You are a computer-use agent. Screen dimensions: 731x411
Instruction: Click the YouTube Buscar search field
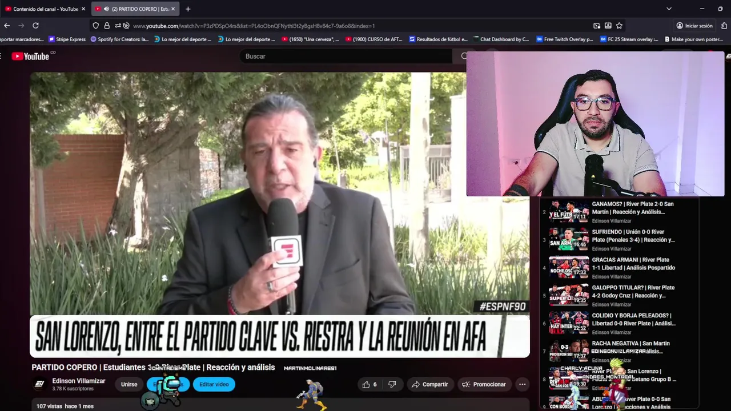(x=346, y=56)
